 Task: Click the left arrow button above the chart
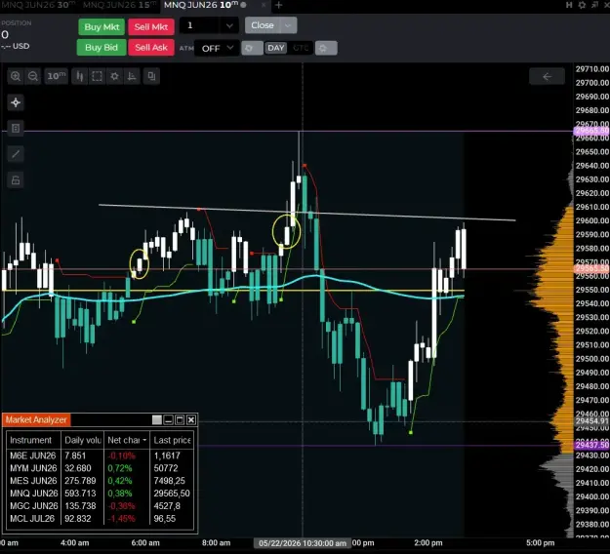point(547,76)
